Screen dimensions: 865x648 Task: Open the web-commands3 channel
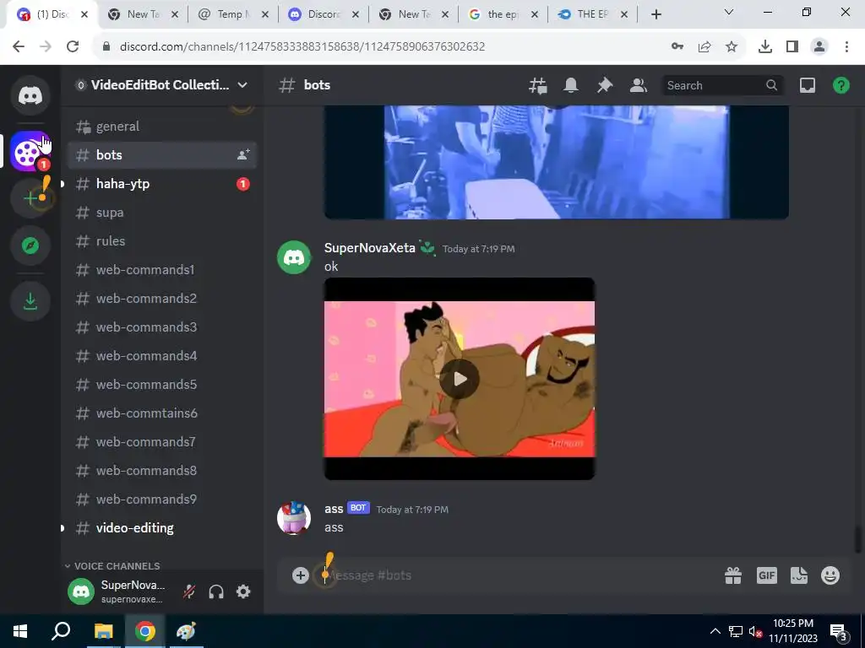pos(162,327)
